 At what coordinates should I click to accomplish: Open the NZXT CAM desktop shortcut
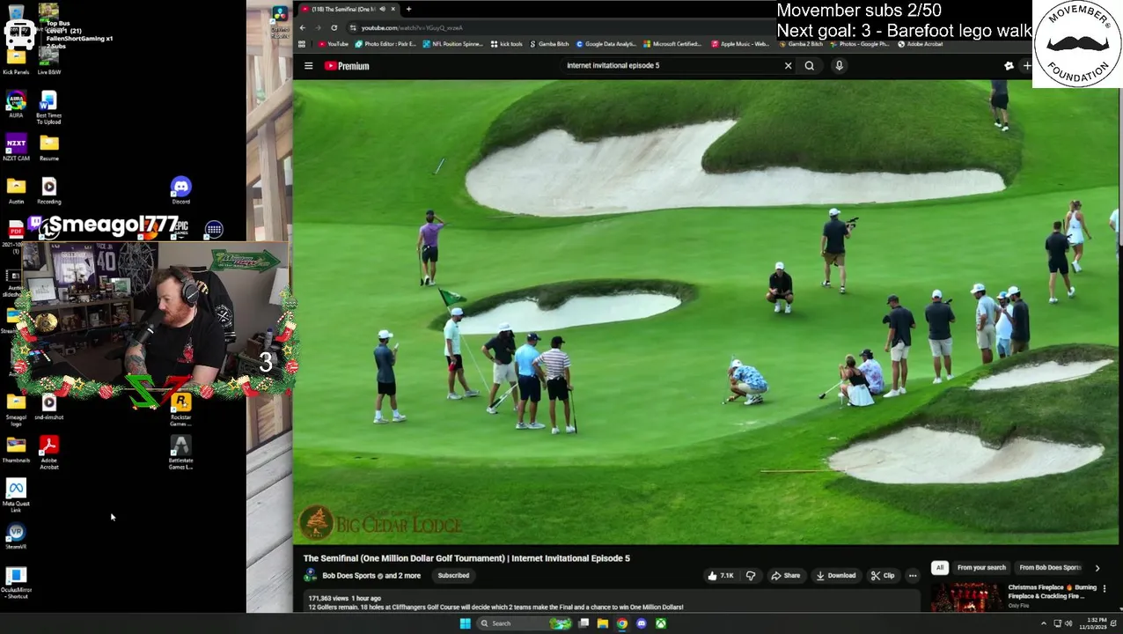tap(16, 148)
